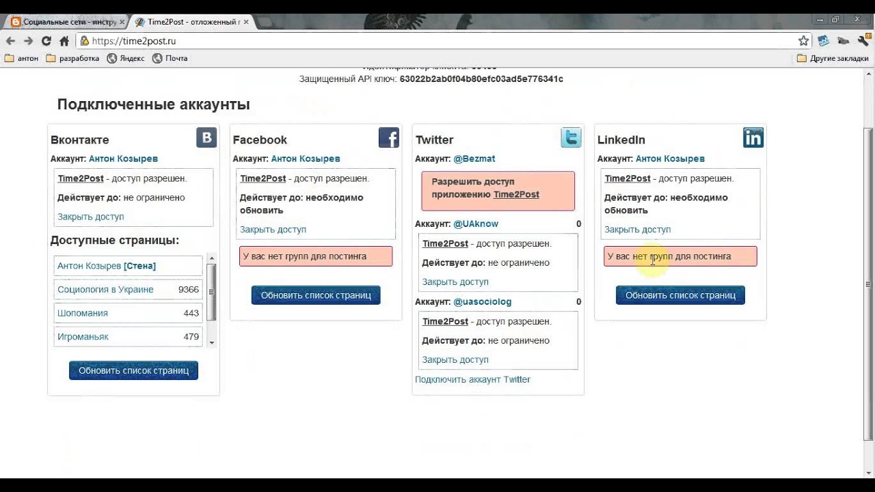Click the browser back arrow

[11, 41]
